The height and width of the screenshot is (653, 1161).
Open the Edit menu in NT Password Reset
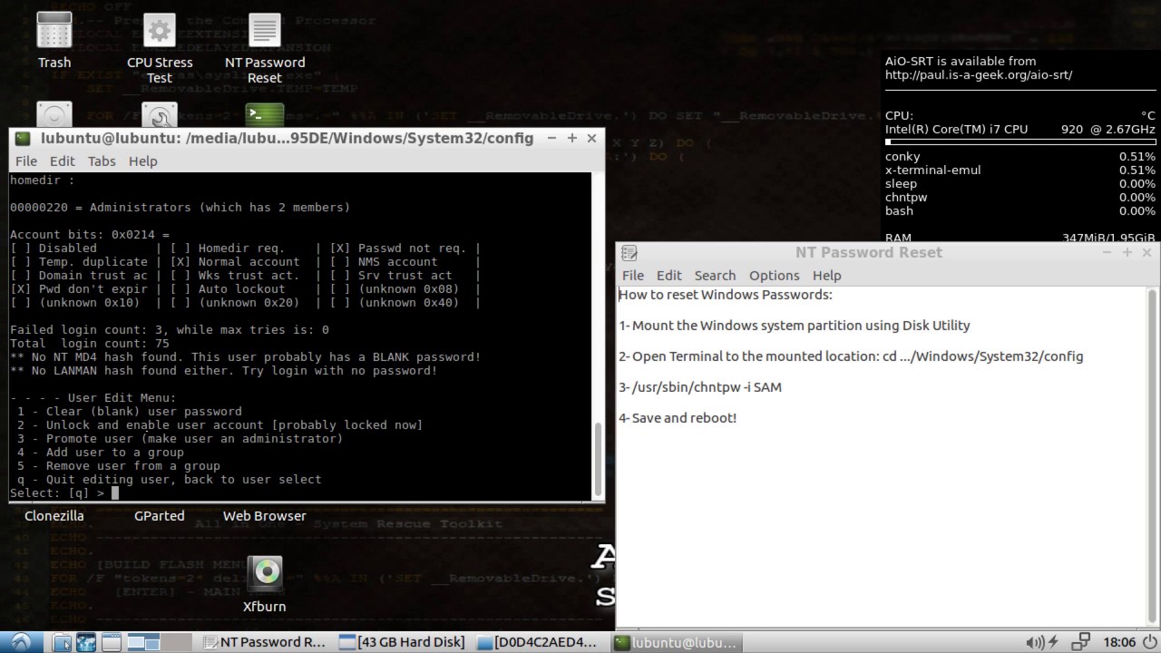click(x=669, y=276)
